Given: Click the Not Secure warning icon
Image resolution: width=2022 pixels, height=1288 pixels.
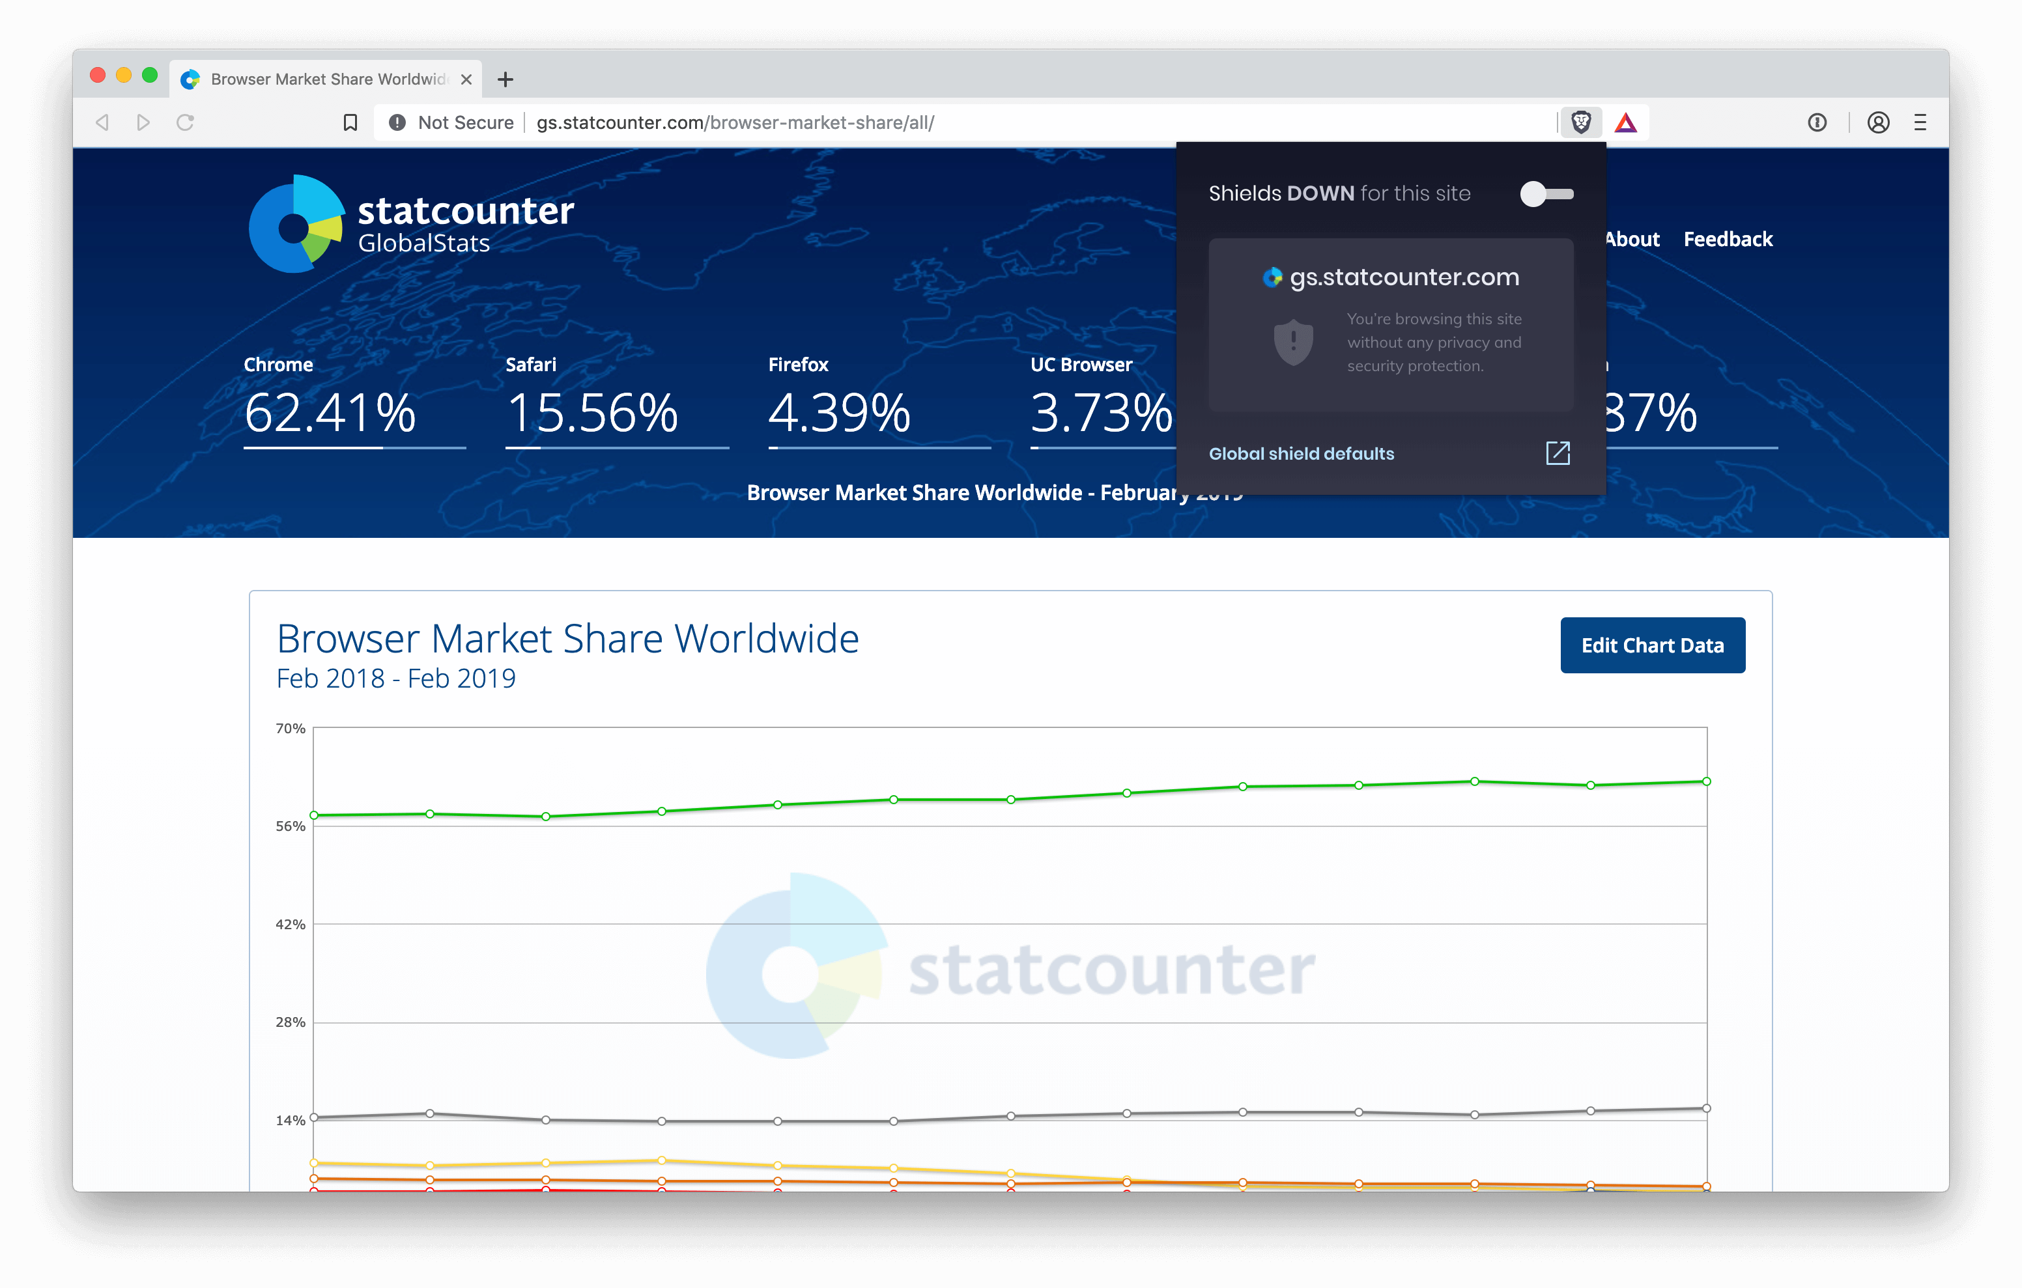Looking at the screenshot, I should click(x=397, y=122).
